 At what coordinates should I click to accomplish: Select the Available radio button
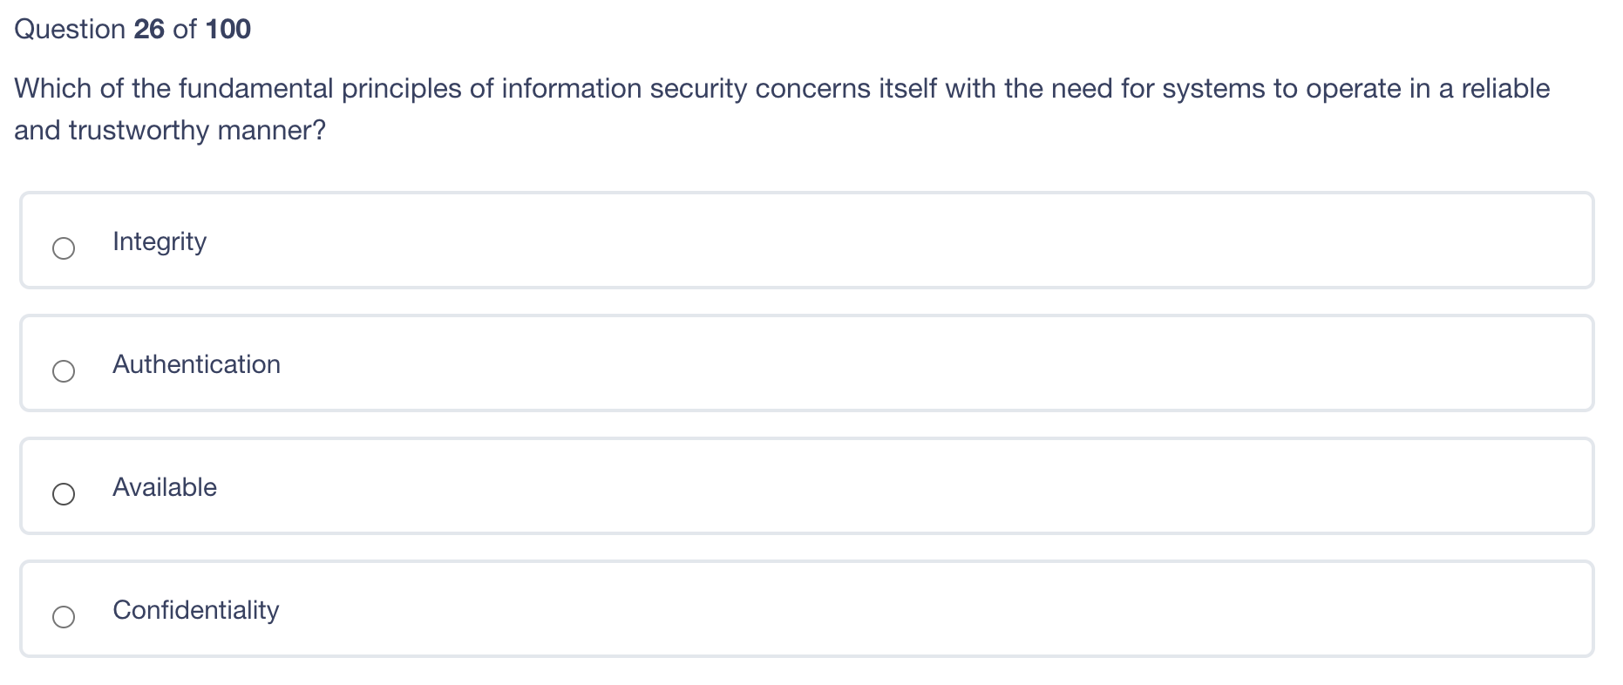coord(63,494)
